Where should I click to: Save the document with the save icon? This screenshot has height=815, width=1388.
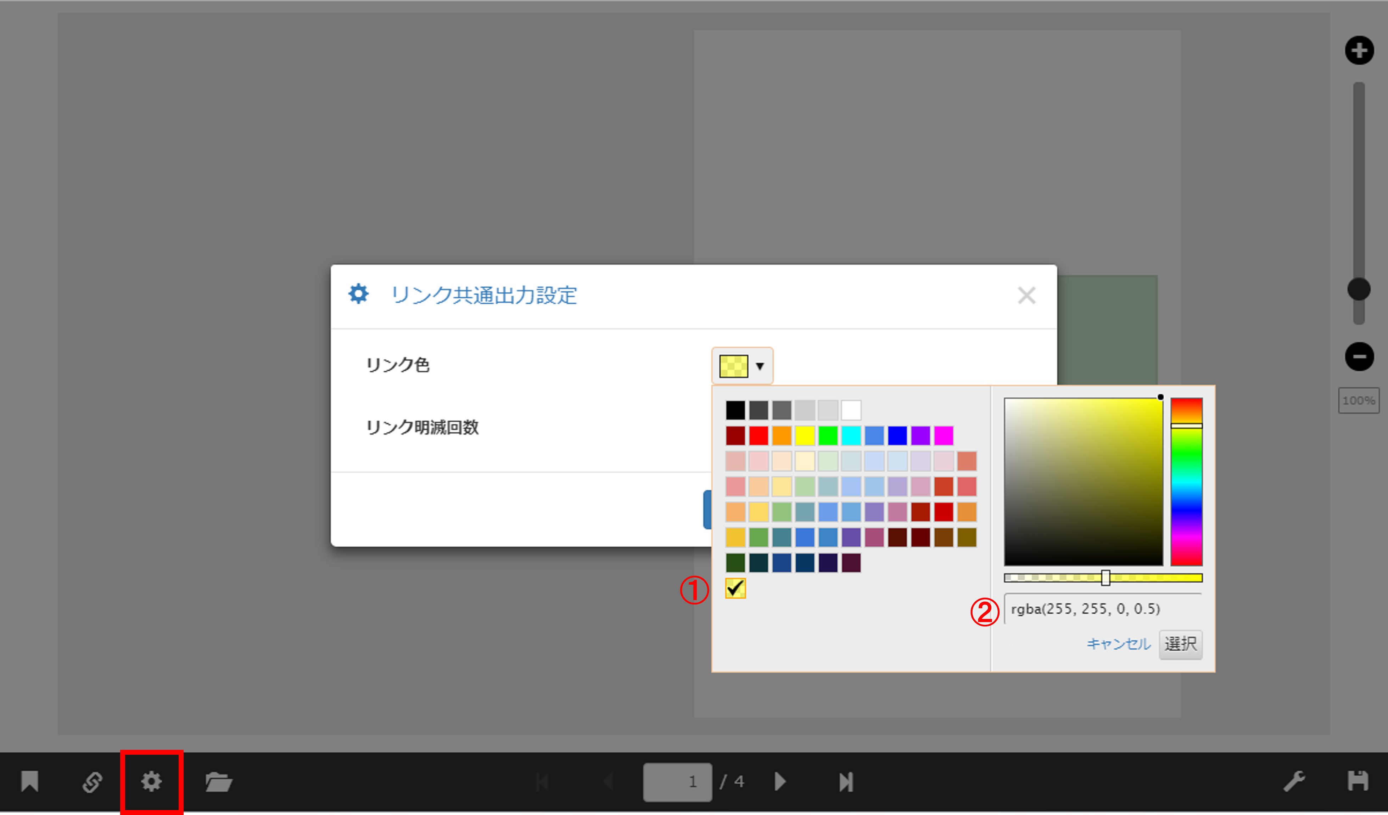point(1358,781)
